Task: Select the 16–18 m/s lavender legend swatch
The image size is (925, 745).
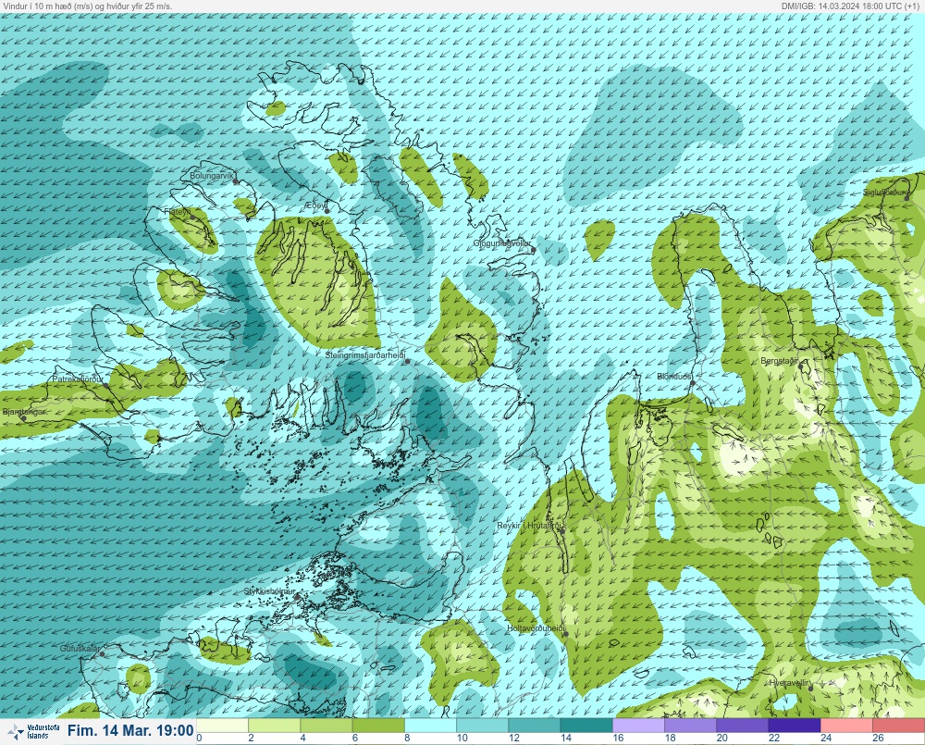Action: pos(639,725)
